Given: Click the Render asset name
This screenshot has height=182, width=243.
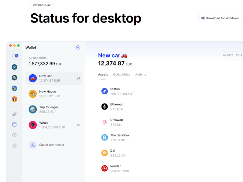Looking at the screenshot, I should pyautogui.click(x=115, y=166).
